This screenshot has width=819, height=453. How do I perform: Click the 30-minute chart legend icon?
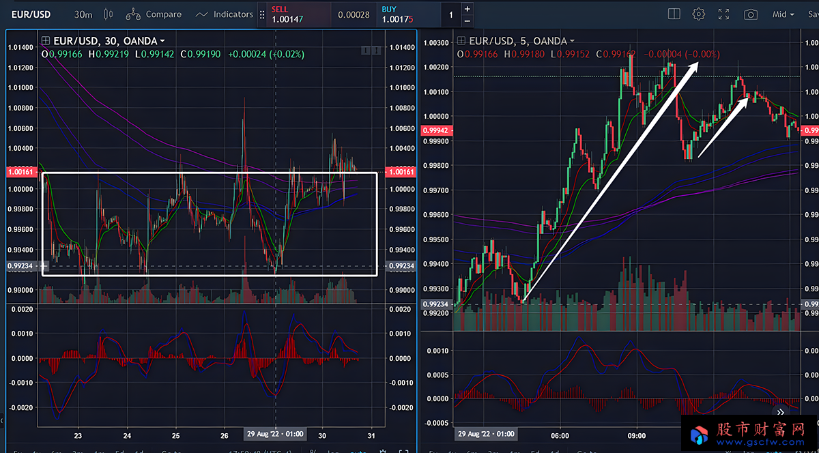coord(46,41)
